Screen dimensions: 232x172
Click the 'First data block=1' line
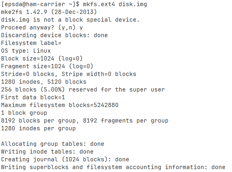pos(33,97)
